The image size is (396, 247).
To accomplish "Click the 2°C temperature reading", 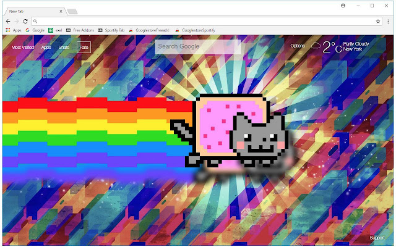I will [332, 47].
